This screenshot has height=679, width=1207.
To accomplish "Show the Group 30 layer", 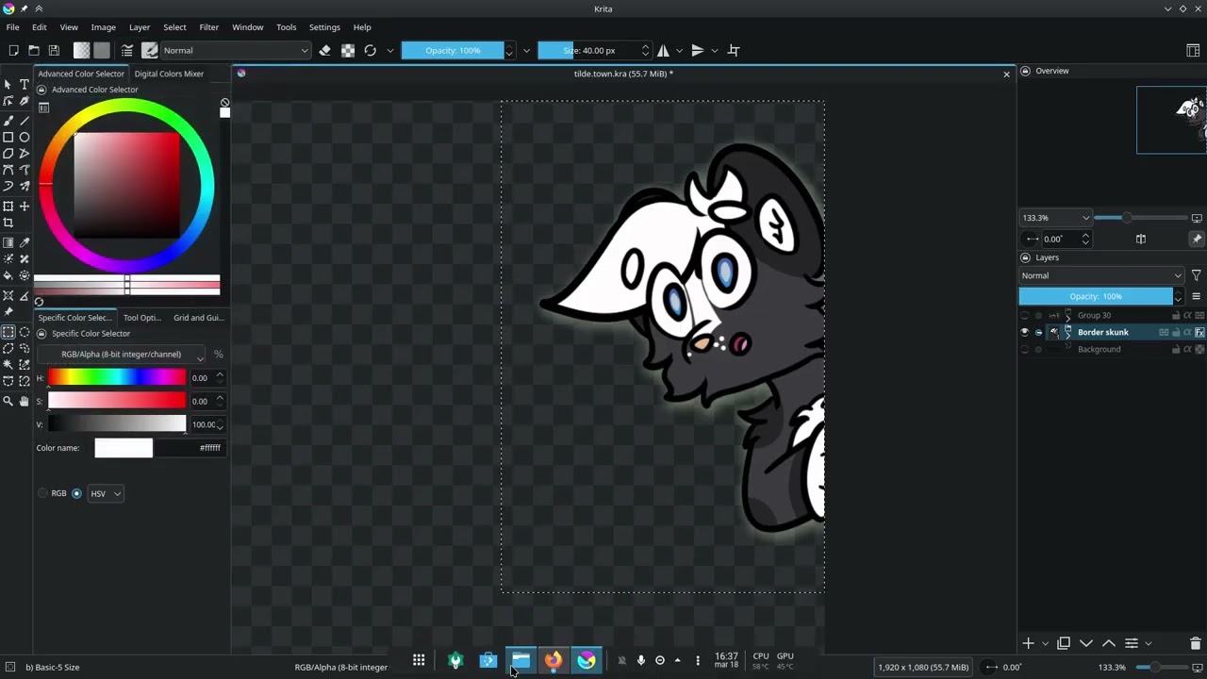I will coord(1025,315).
